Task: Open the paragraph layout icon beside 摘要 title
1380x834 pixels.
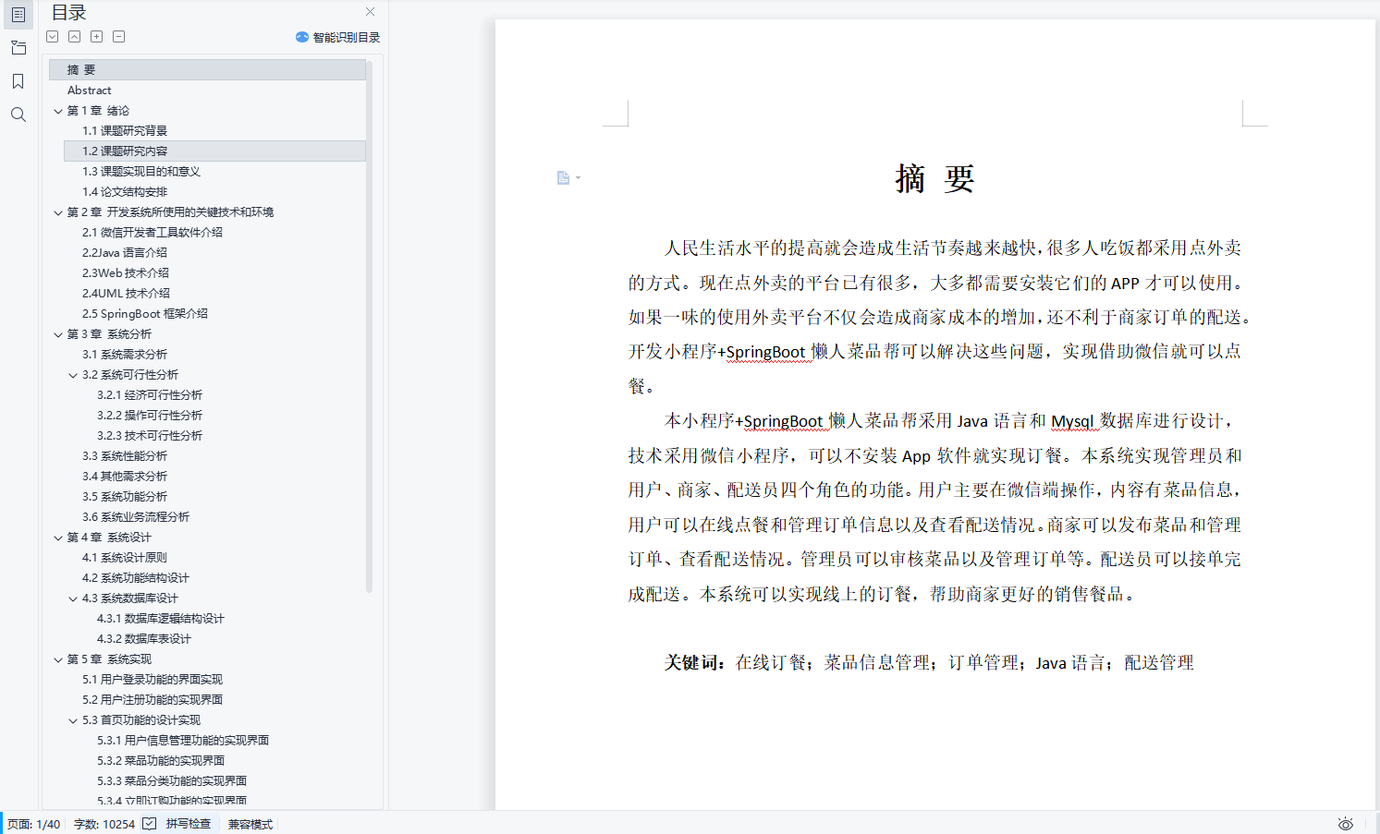Action: (564, 177)
